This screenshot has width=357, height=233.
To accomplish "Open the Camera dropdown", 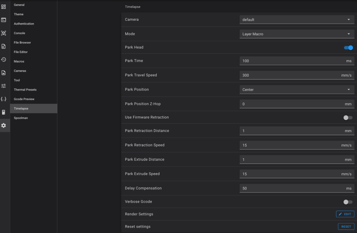I will pyautogui.click(x=297, y=20).
